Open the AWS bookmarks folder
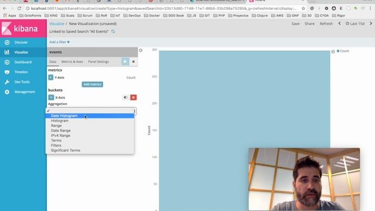The width and height of the screenshot is (375, 211). click(277, 15)
